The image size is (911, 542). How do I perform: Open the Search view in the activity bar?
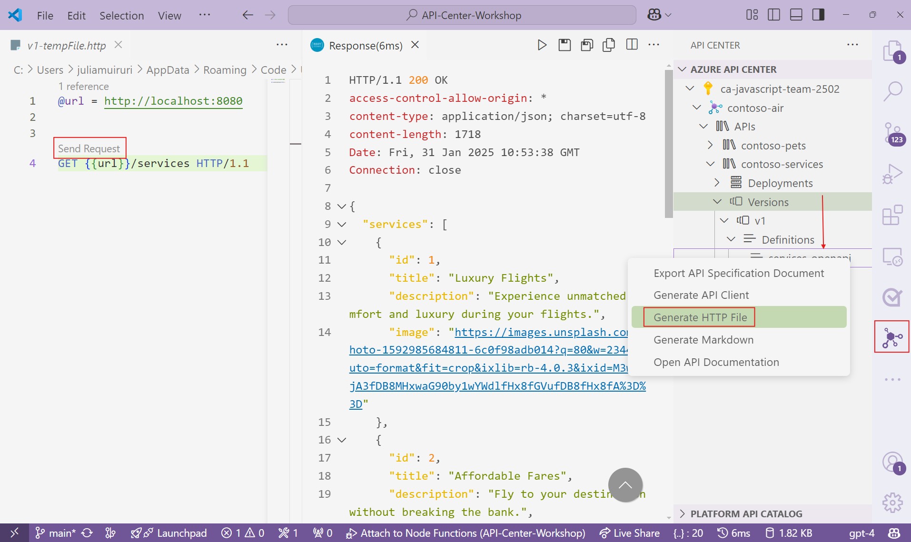pos(892,91)
